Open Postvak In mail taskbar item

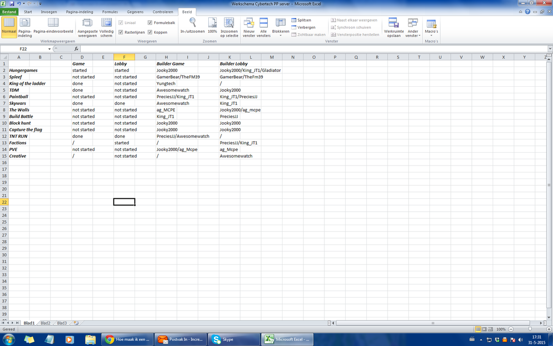pyautogui.click(x=181, y=339)
